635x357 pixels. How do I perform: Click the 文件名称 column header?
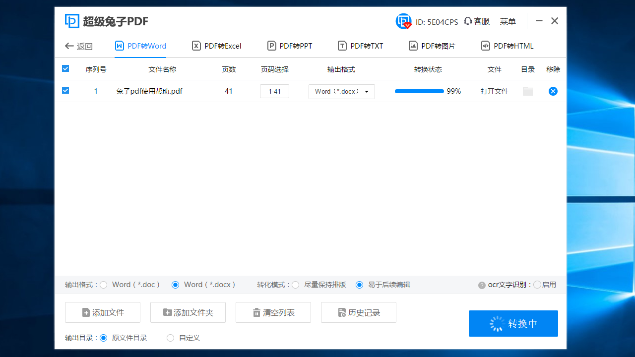pos(162,69)
